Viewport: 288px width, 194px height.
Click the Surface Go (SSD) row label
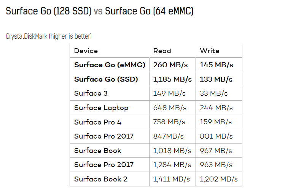coord(106,79)
